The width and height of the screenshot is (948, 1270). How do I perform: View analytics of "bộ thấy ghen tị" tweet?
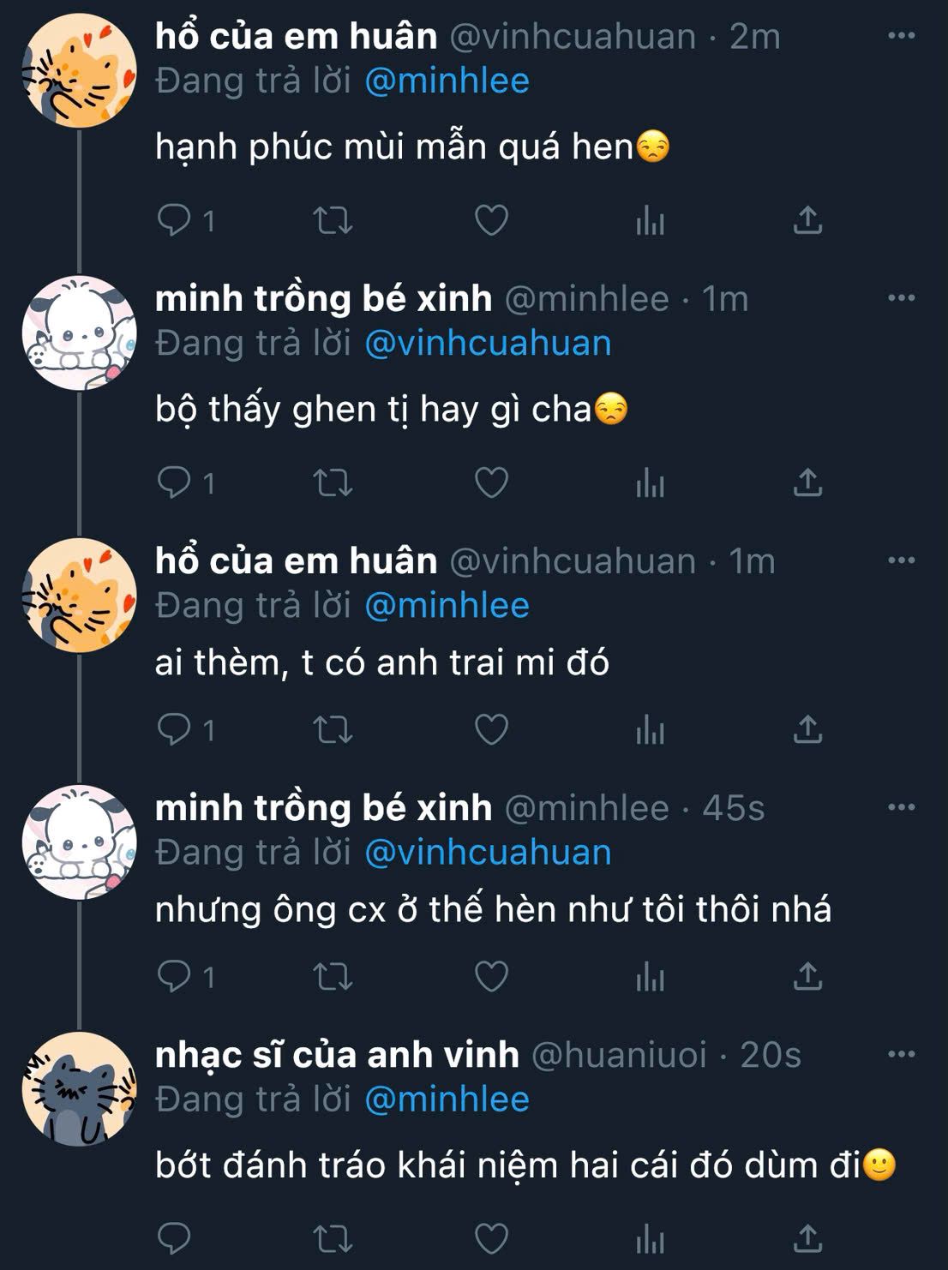pyautogui.click(x=651, y=482)
